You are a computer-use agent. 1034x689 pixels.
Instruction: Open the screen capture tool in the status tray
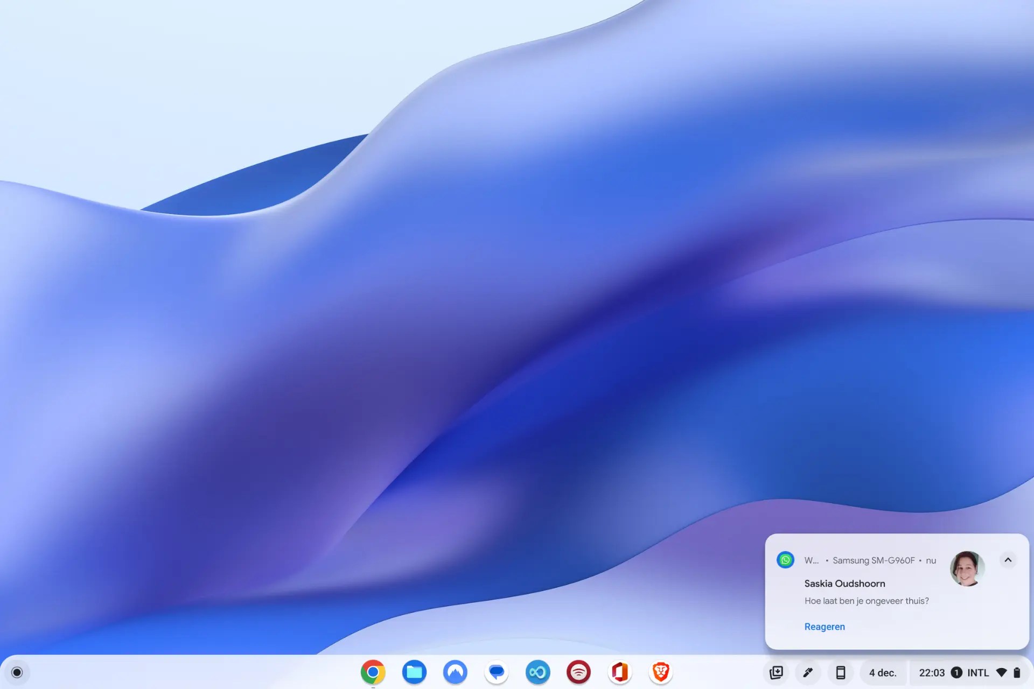pos(776,672)
